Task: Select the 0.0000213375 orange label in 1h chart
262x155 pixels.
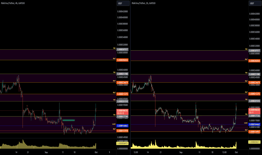Action: coord(254,94)
